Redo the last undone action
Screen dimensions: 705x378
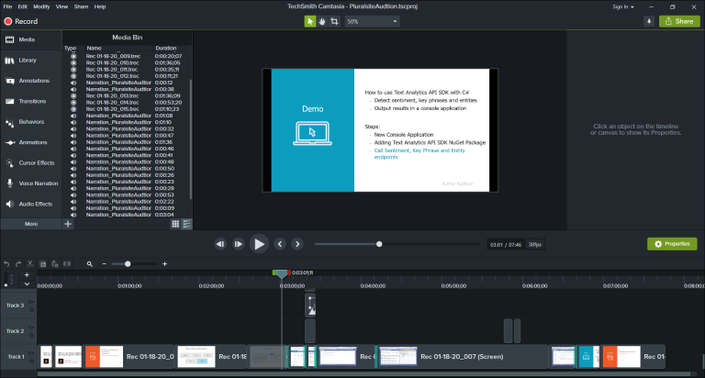(x=18, y=264)
